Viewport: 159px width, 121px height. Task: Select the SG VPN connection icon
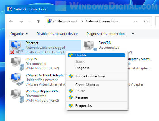pyautogui.click(x=17, y=64)
